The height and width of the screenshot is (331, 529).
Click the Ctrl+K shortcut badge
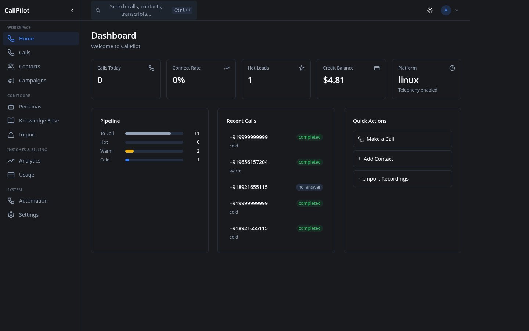[182, 10]
